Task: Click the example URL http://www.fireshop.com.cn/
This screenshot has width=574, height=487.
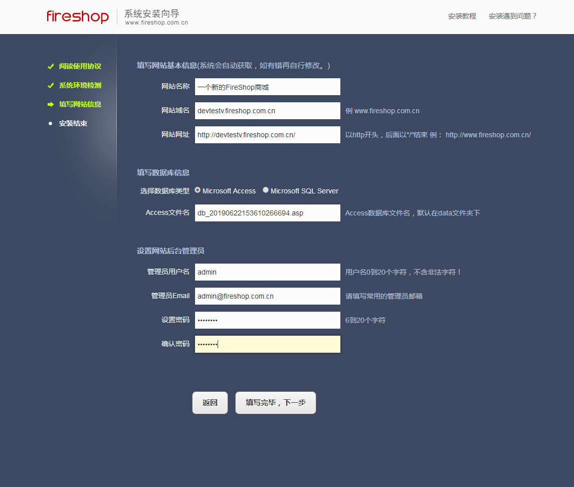Action: 488,135
